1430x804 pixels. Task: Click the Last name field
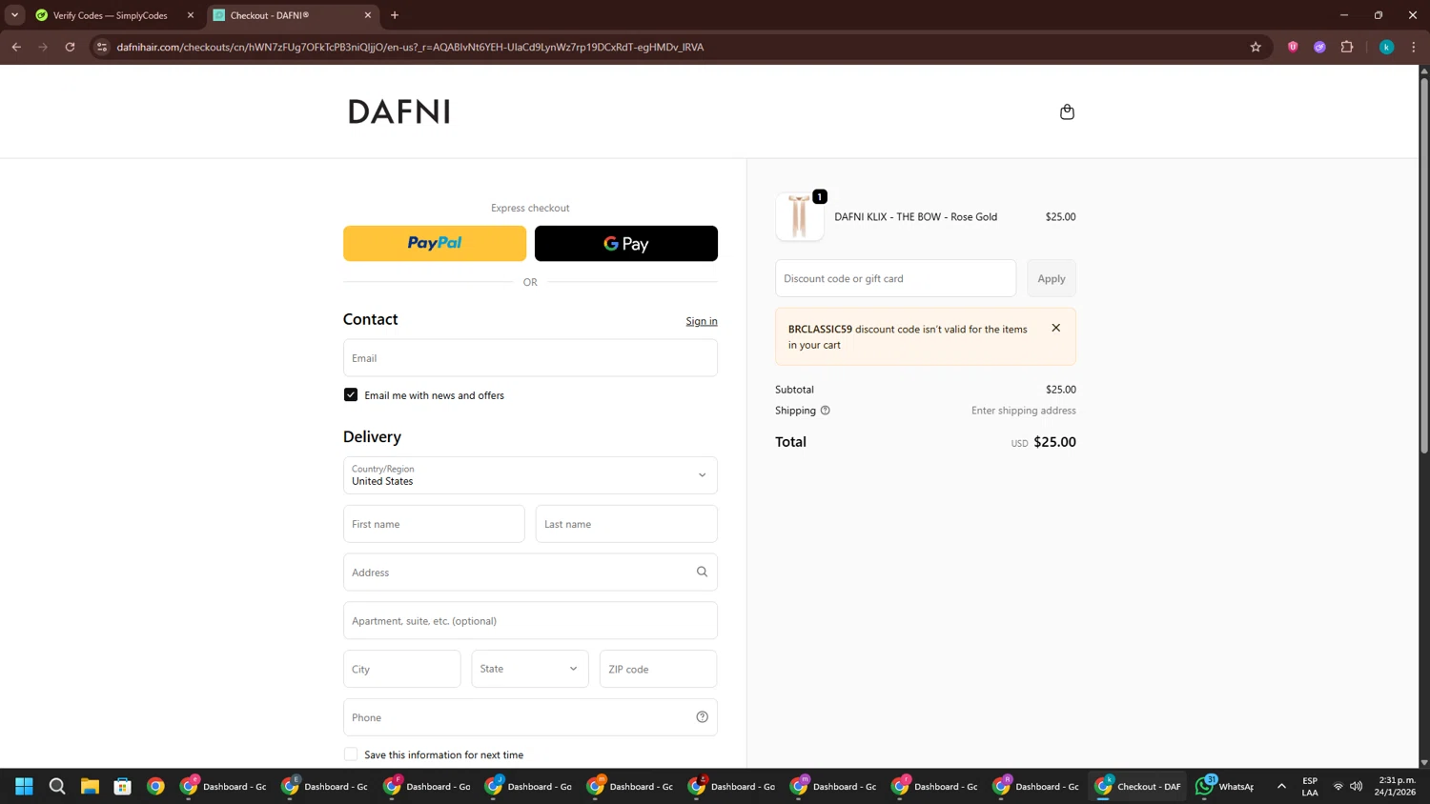point(626,524)
